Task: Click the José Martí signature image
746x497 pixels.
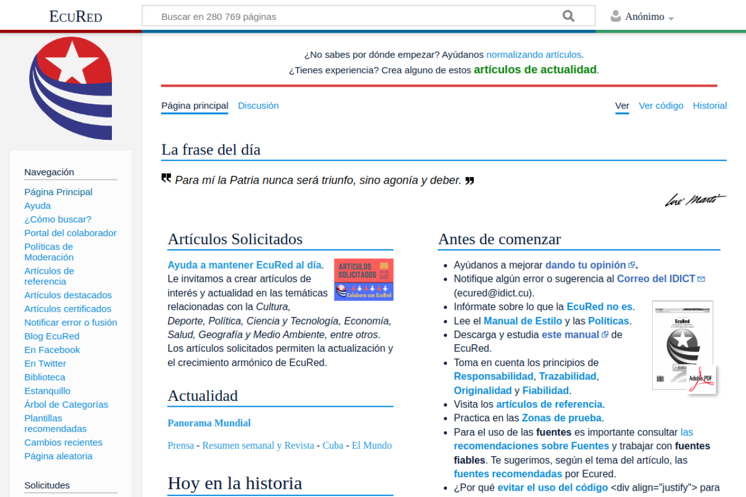Action: click(695, 200)
